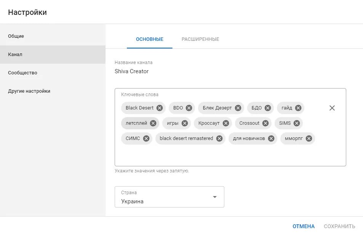Remove the СИМС keyword chip
This screenshot has height=235, width=363.
(146, 138)
